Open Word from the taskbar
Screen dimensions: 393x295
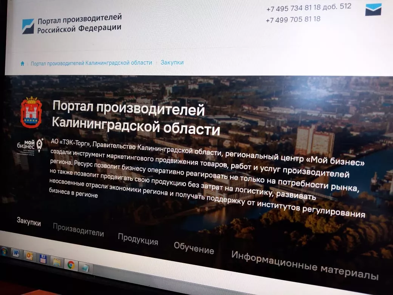[16, 254]
